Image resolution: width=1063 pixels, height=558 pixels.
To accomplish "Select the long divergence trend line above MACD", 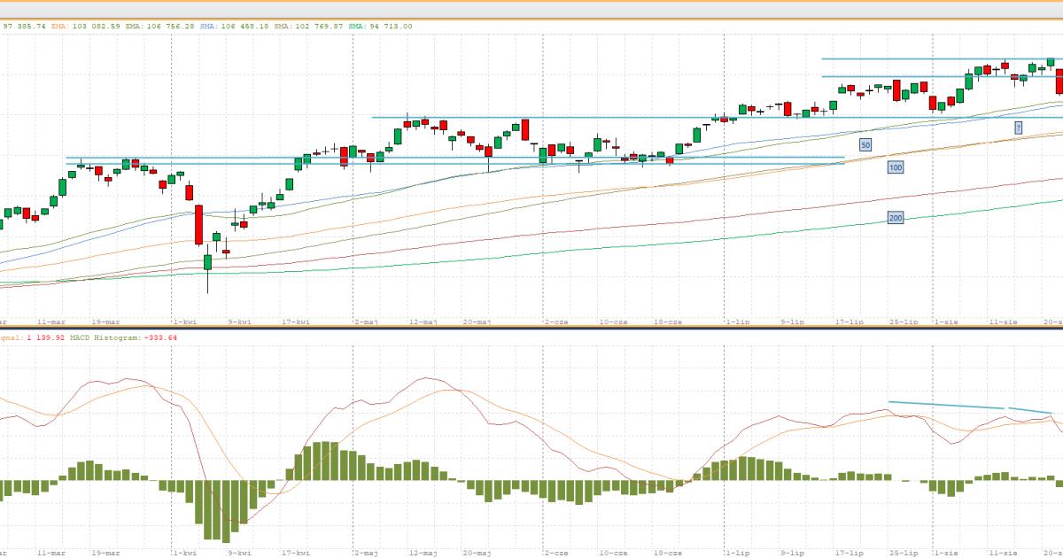I will point(946,405).
